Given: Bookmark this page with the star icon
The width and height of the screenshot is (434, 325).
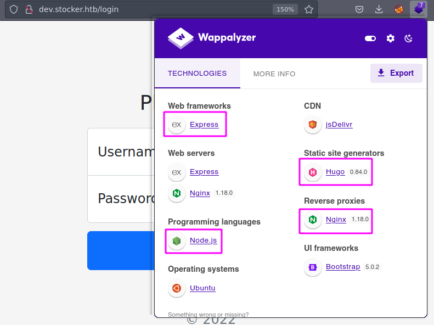Looking at the screenshot, I should (x=308, y=9).
